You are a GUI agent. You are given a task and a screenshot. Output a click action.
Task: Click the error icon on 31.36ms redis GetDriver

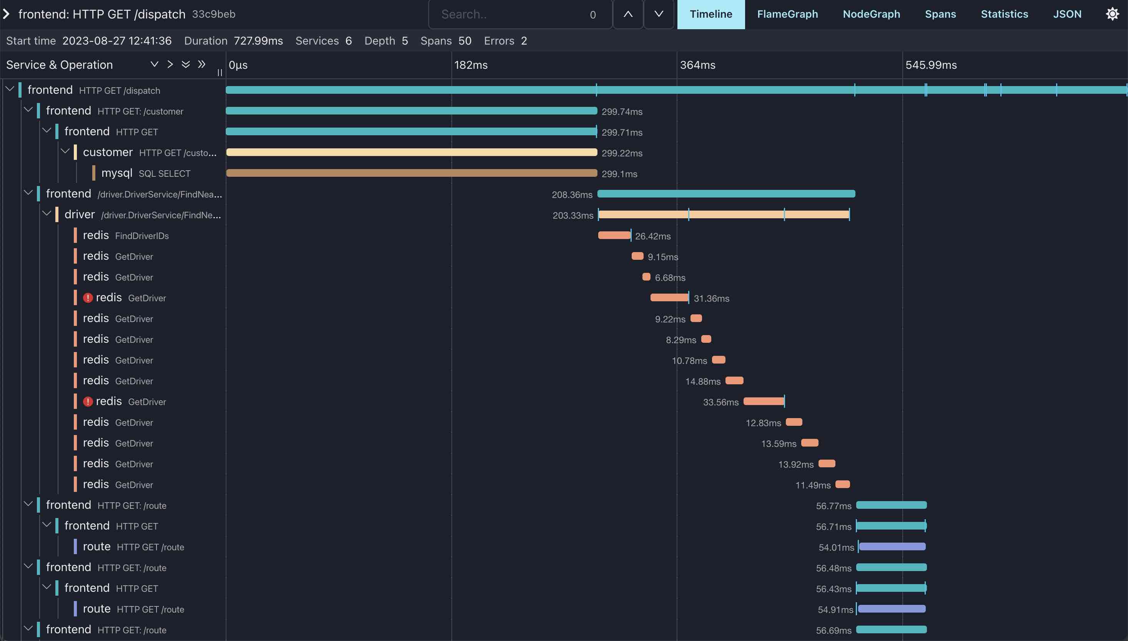tap(88, 298)
